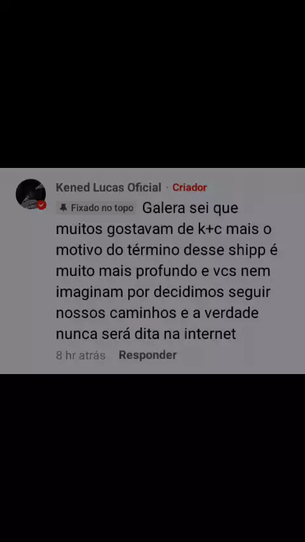
Task: Select the Fixado no topo badge
Action: (x=96, y=208)
